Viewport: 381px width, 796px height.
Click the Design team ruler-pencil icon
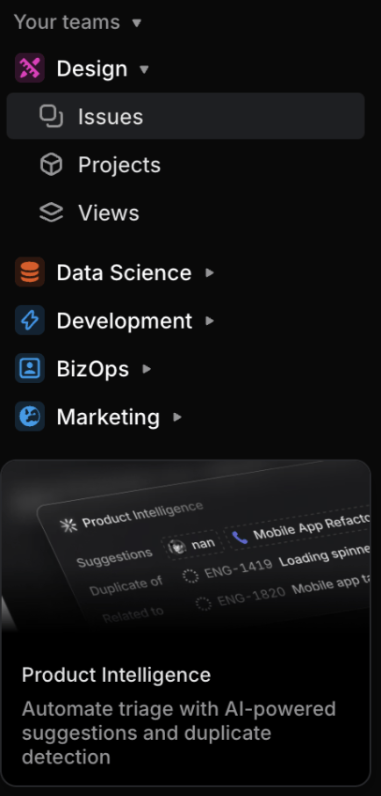30,68
